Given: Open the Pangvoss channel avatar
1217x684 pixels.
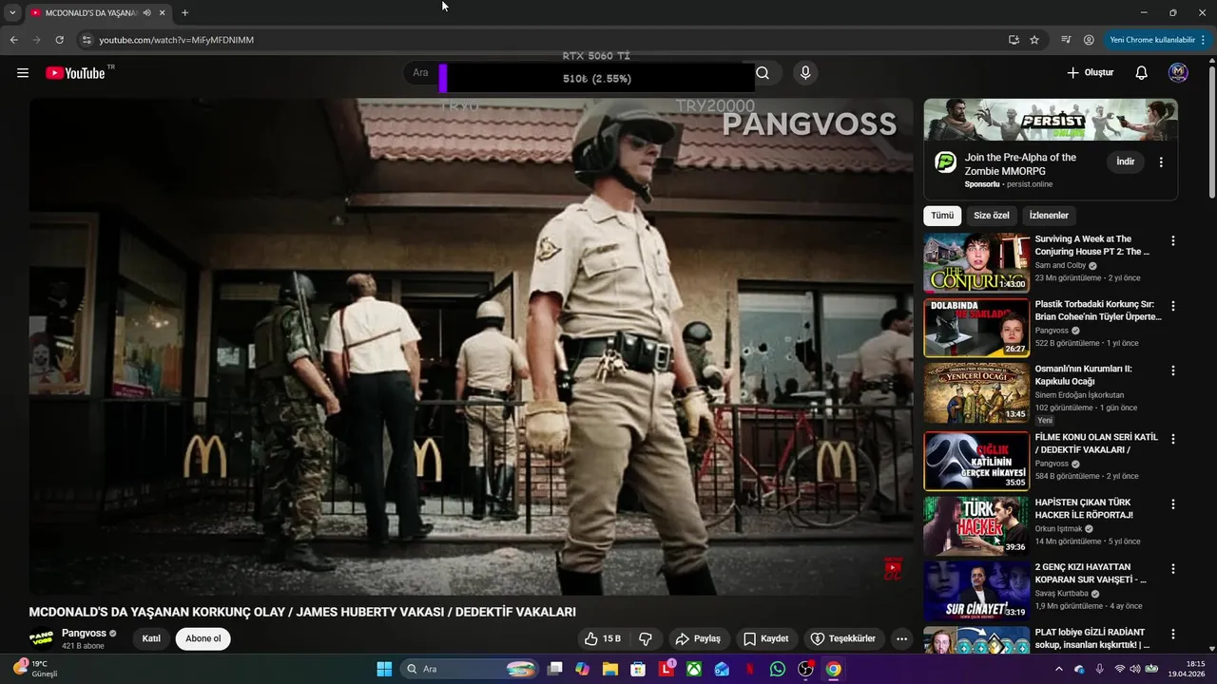Looking at the screenshot, I should pyautogui.click(x=41, y=638).
